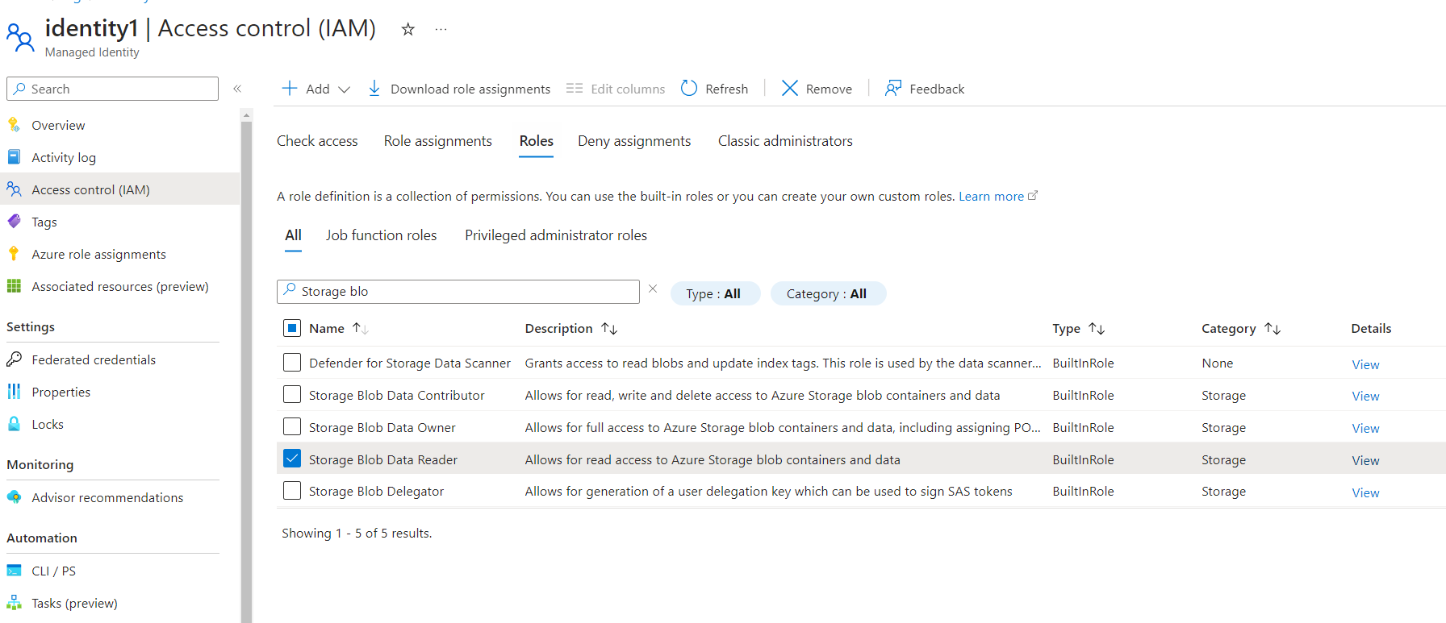The image size is (1446, 623).
Task: Click the sidebar Search input field
Action: pos(113,89)
